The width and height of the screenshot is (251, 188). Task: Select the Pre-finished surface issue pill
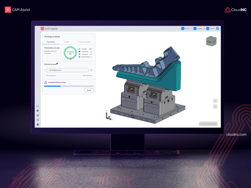click(x=67, y=70)
